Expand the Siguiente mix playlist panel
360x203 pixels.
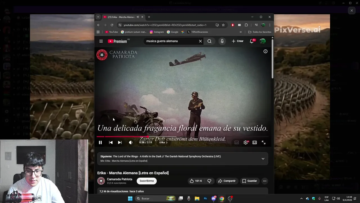click(x=263, y=159)
